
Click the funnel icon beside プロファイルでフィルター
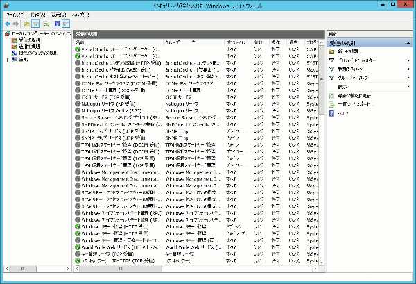331,60
